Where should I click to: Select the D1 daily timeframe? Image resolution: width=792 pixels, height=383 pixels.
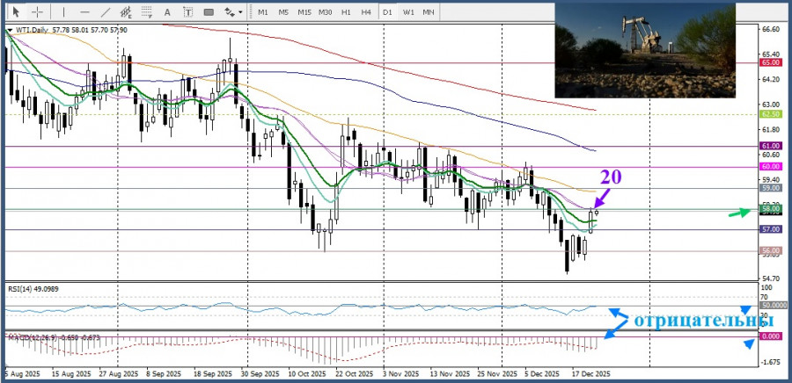pos(387,12)
